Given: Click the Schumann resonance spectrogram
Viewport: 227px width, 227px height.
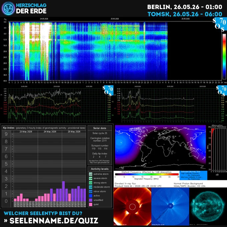Looking at the screenshot, I should [x=88, y=51].
